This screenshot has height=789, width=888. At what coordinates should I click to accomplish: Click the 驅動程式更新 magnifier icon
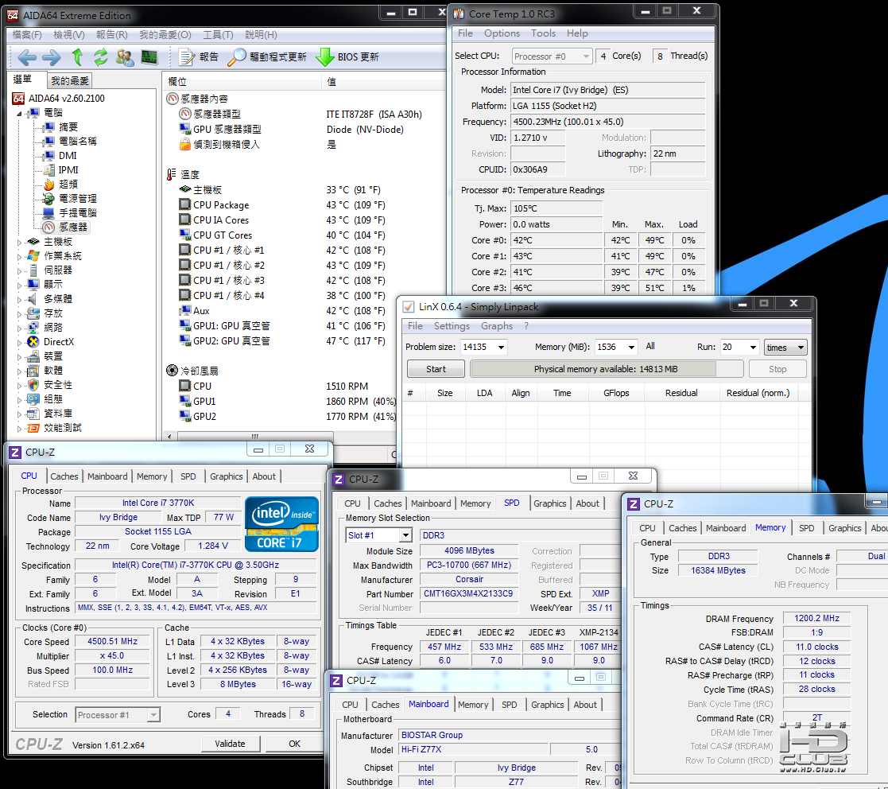click(x=237, y=57)
